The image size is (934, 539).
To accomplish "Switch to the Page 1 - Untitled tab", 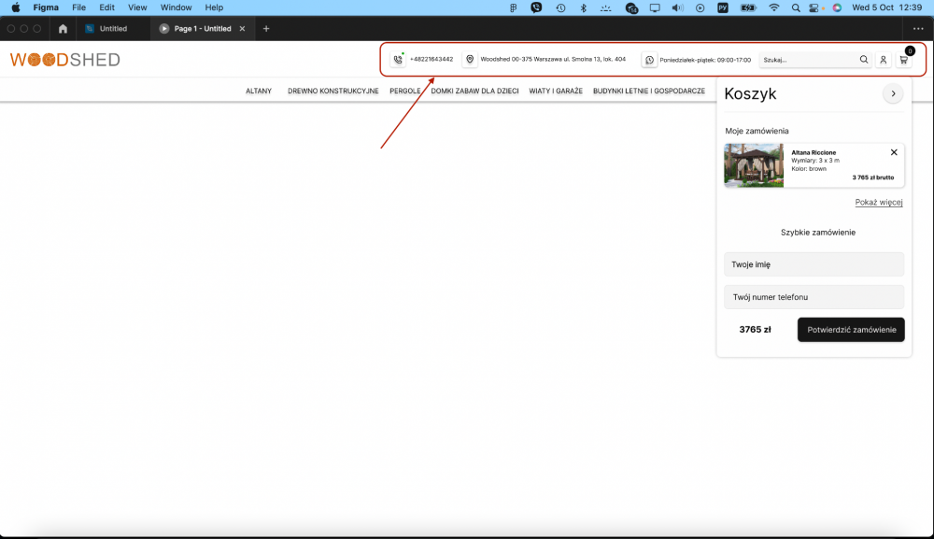I will [201, 28].
